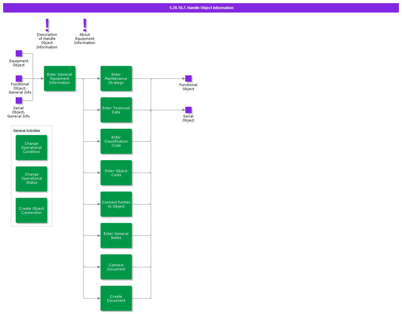Open Connect Parties to Object activity

click(x=116, y=204)
